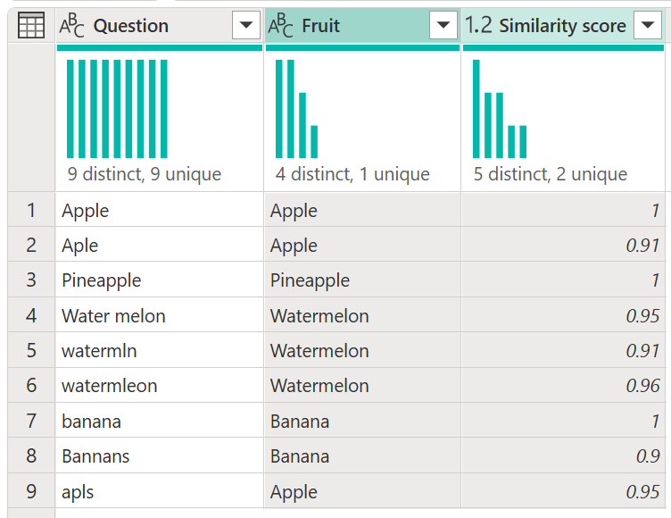Select row number 1
This screenshot has height=518, width=671.
click(x=31, y=211)
